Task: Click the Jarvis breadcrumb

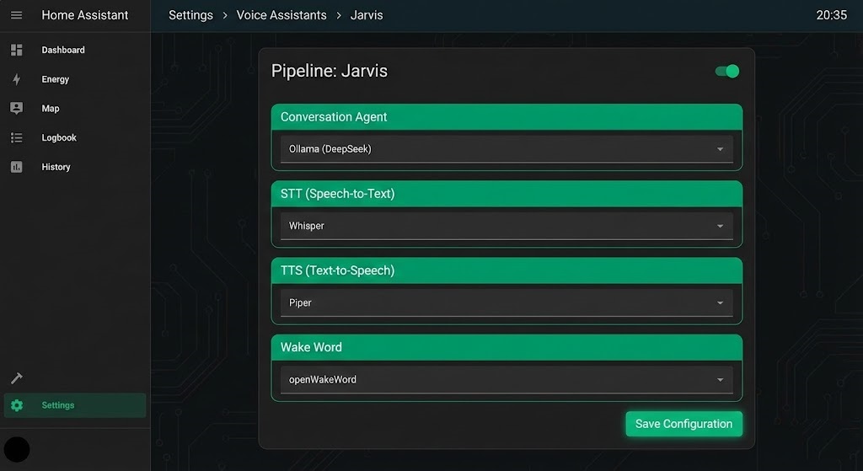Action: coord(367,15)
